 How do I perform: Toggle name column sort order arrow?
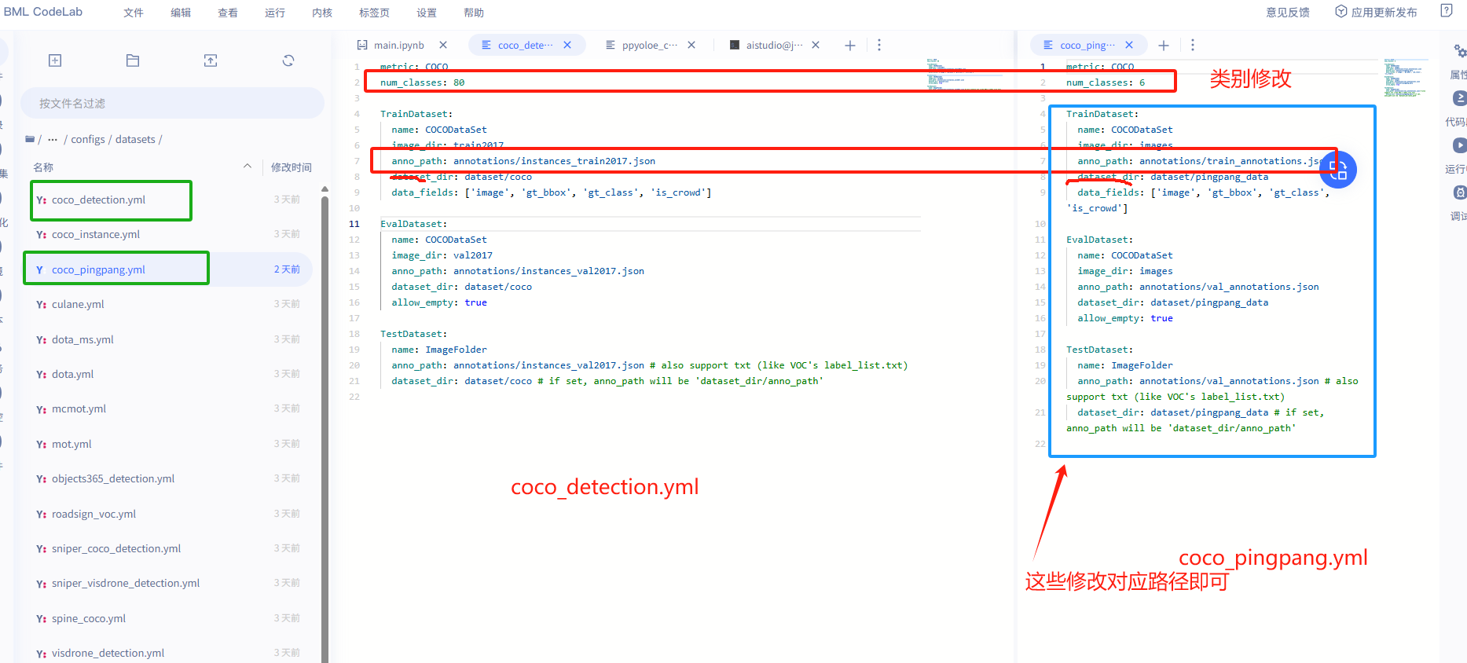click(248, 167)
